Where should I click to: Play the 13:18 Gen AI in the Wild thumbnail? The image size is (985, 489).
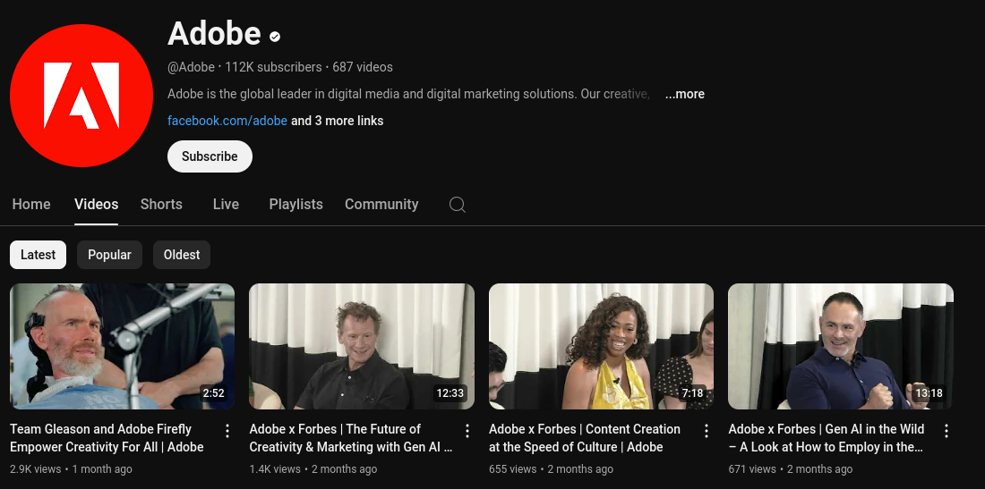[841, 346]
